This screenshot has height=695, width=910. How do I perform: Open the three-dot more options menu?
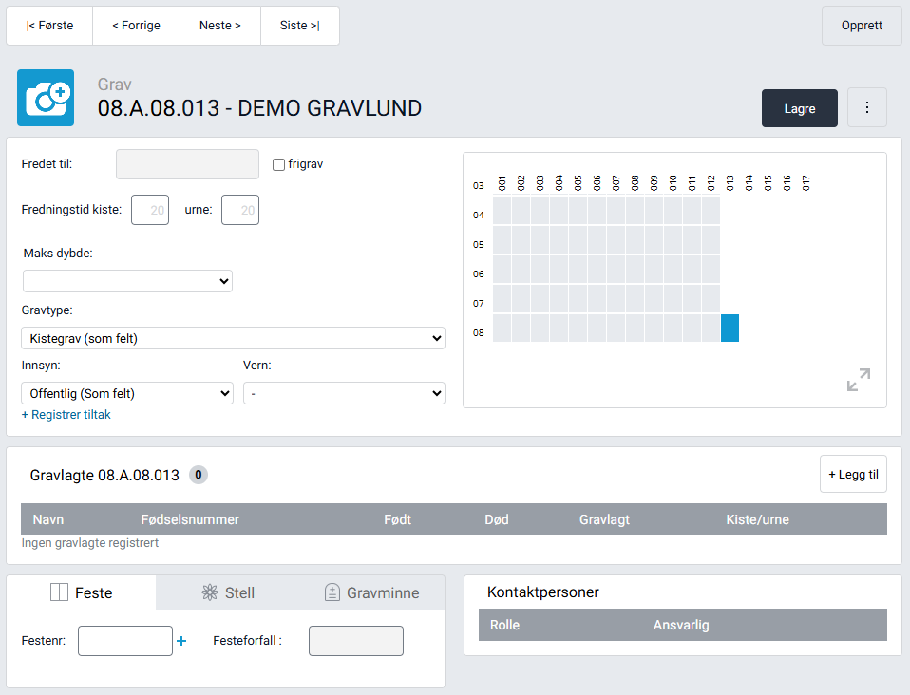point(866,108)
